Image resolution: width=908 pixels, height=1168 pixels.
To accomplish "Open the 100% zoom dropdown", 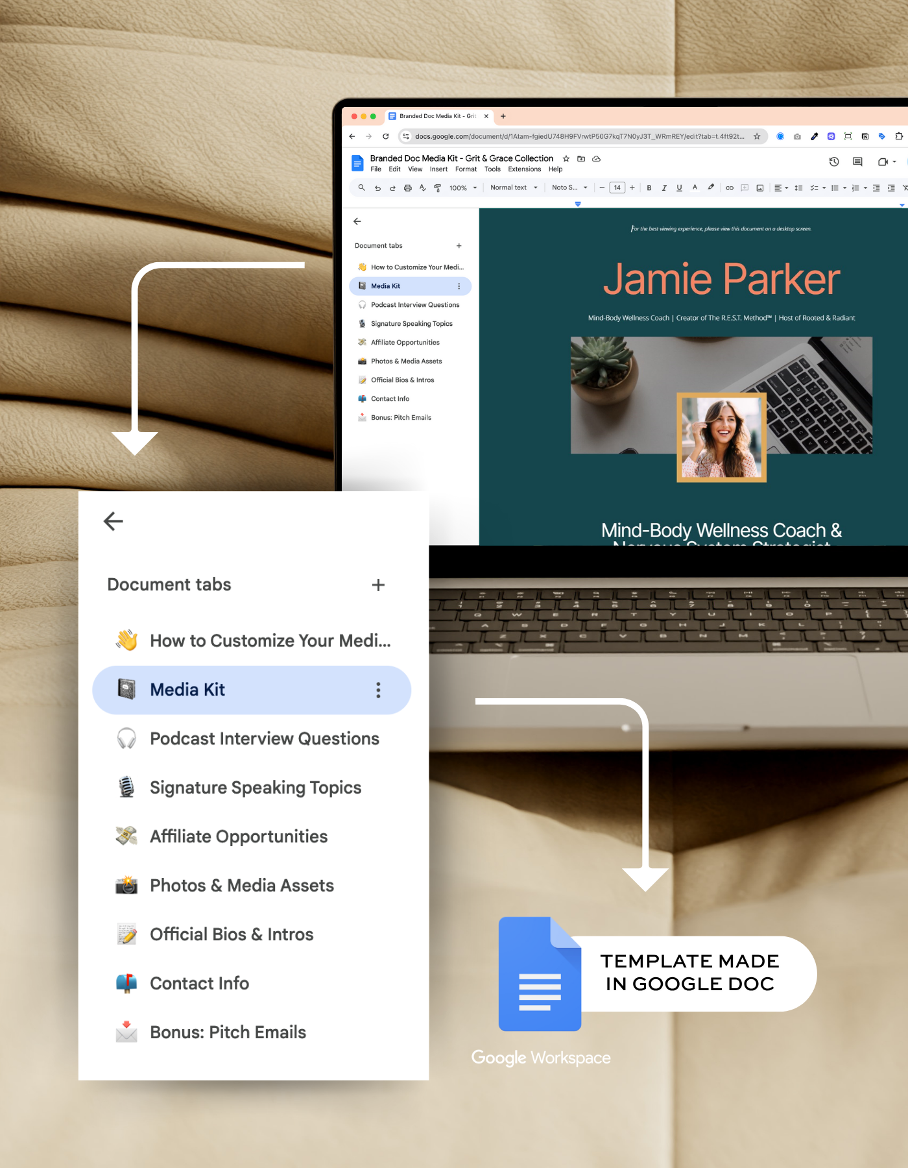I will (463, 188).
